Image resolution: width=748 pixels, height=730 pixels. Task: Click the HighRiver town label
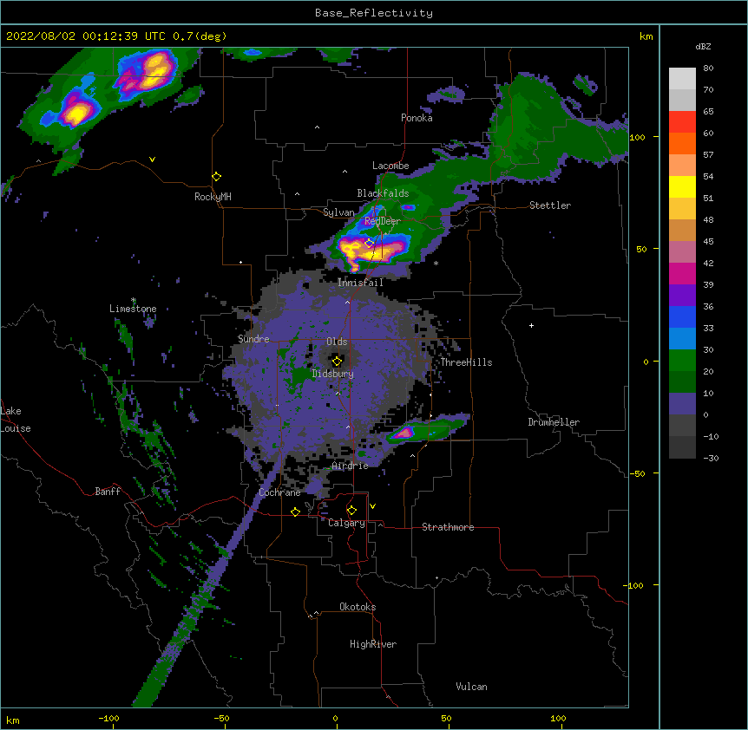[373, 644]
